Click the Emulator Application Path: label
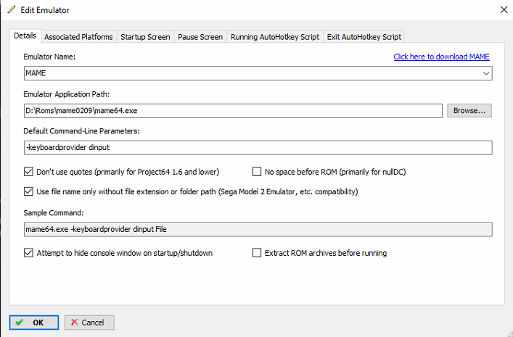 tap(67, 94)
